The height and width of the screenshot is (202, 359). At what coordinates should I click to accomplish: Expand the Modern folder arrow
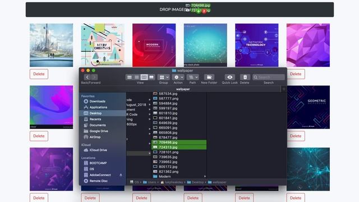pyautogui.click(x=205, y=176)
